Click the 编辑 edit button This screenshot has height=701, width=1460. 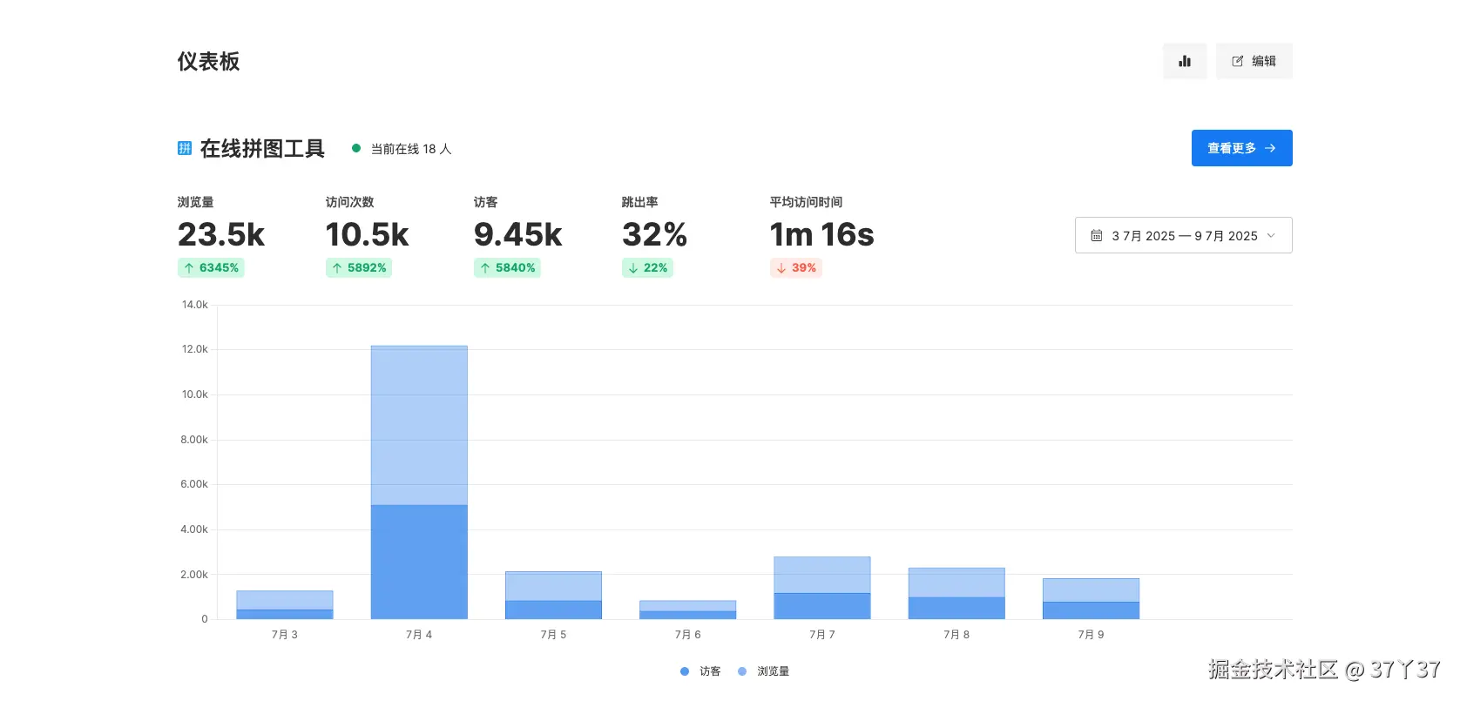(1254, 61)
